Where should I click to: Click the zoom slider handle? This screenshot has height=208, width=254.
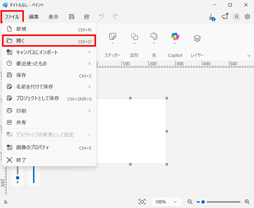pyautogui.click(x=203, y=202)
